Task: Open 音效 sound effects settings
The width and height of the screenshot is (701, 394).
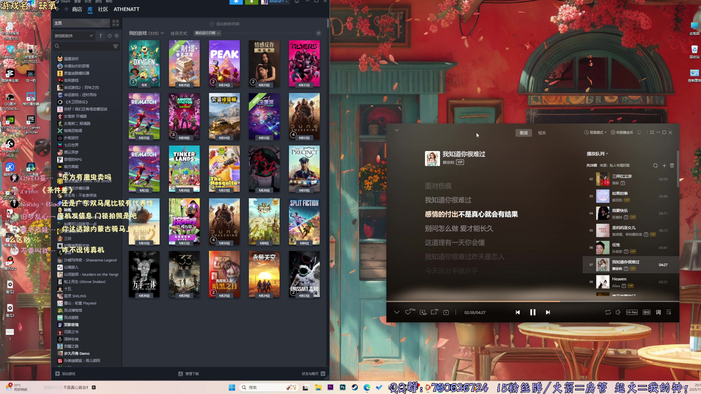Action: (647, 312)
